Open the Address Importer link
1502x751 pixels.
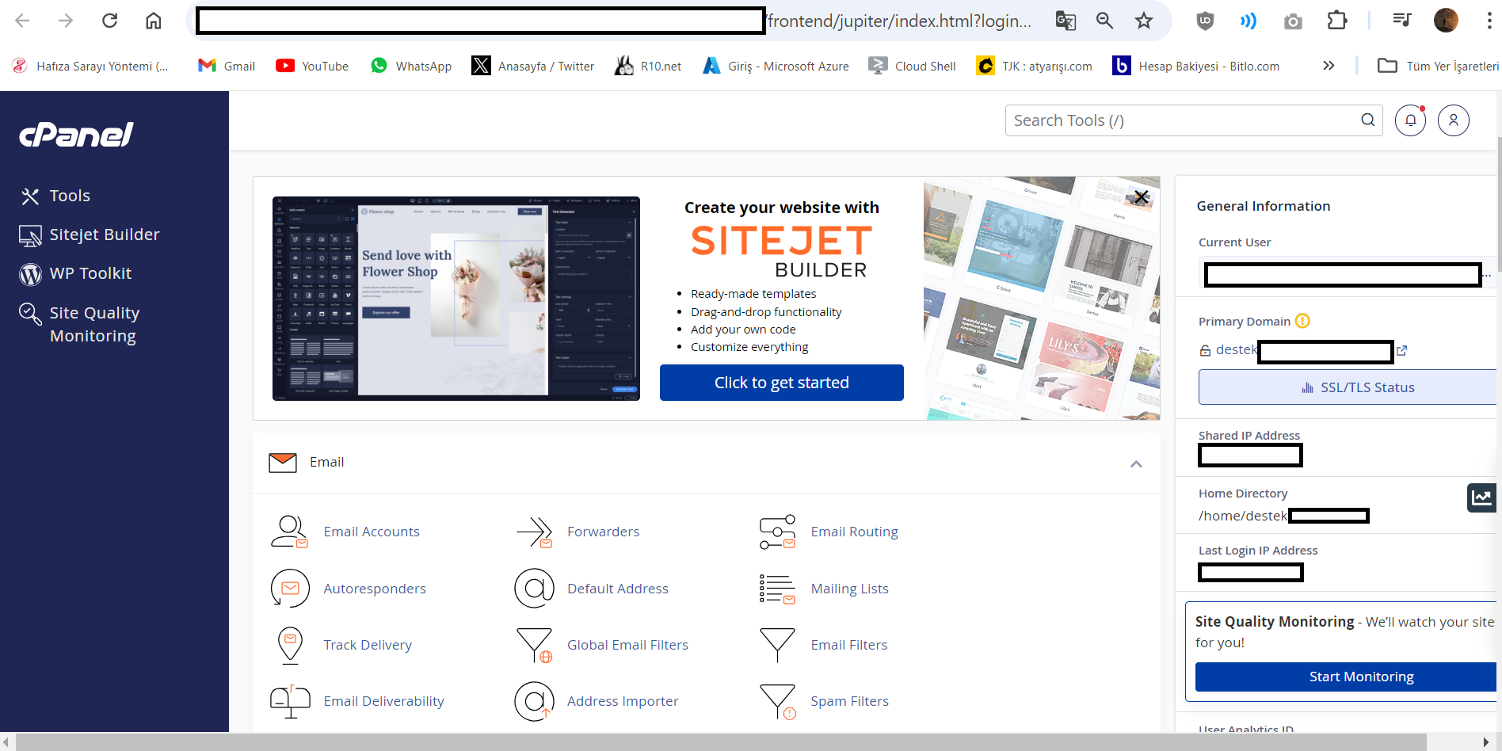(x=623, y=701)
